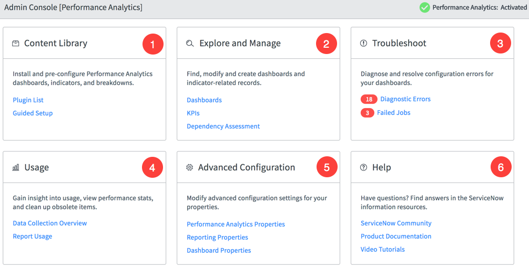Click the Content Library box icon
The image size is (529, 268).
coord(16,44)
